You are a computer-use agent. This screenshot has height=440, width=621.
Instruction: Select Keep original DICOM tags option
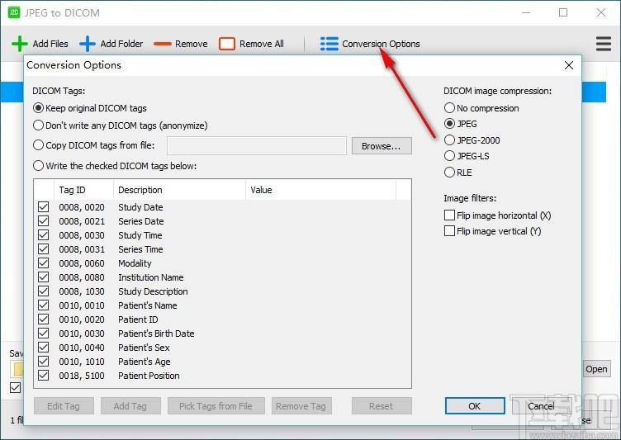(39, 107)
